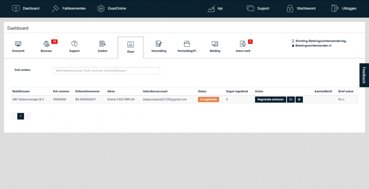Click the red 5 badge on Intern werk
The width and height of the screenshot is (369, 189).
[250, 42]
